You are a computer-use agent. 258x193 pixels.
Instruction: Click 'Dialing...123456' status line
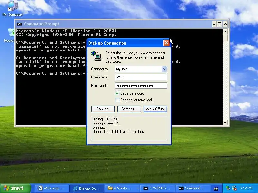[105, 119]
